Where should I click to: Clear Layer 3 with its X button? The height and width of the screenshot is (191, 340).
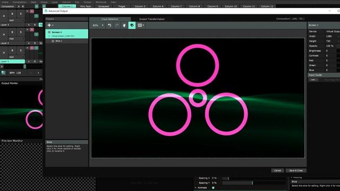4,16
